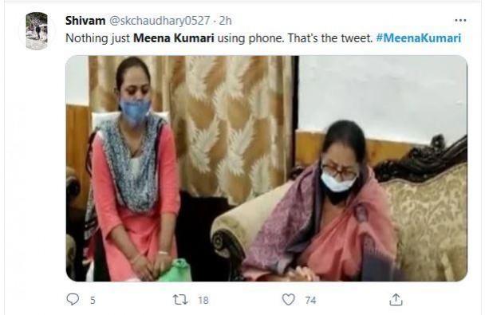
Task: Click the 2h tweet timestamp
Action: [x=226, y=21]
